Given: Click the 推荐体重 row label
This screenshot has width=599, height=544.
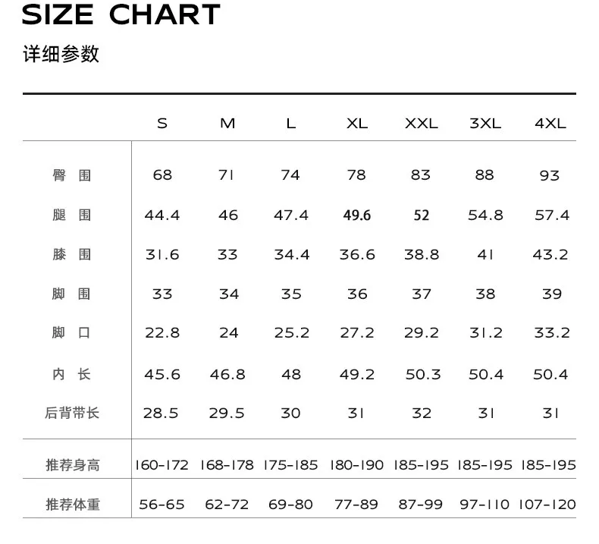Looking at the screenshot, I should click(72, 505).
